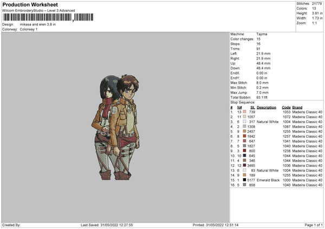Select the Stitches value 21779

click(317, 4)
